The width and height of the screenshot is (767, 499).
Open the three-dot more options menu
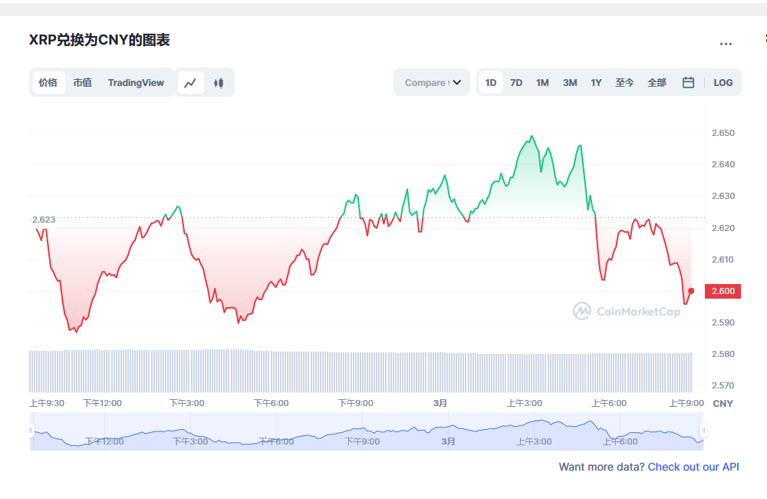[x=726, y=44]
